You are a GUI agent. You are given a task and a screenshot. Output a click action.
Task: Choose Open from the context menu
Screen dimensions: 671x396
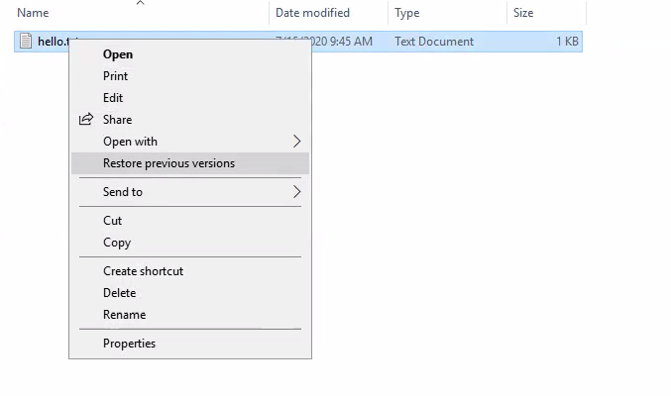(x=190, y=54)
